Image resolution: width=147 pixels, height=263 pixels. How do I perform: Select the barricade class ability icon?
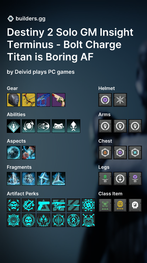(59, 126)
